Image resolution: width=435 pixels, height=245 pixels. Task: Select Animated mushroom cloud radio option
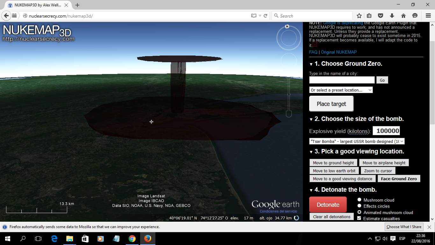click(x=360, y=212)
